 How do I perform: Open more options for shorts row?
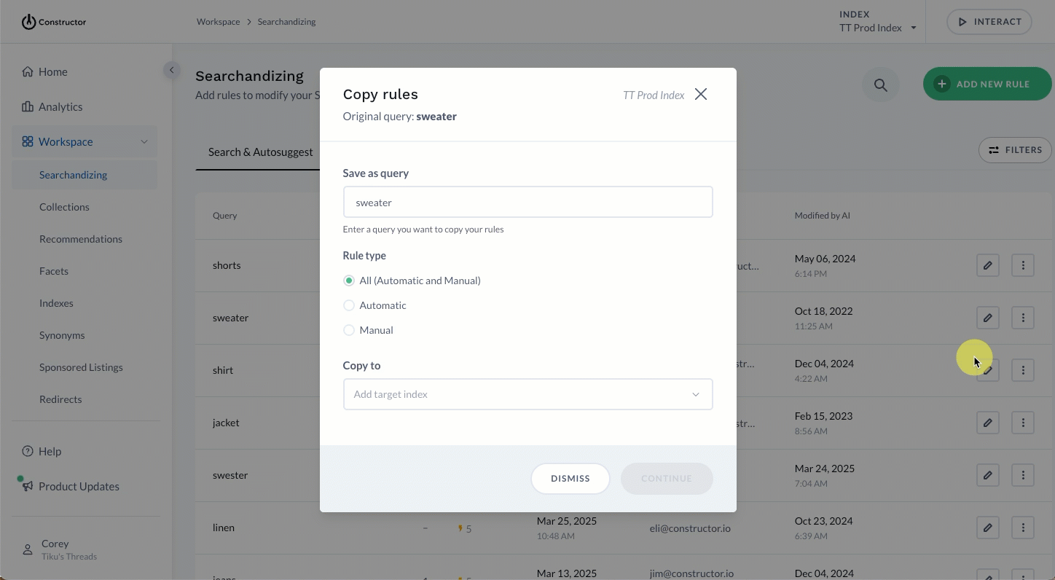(x=1023, y=265)
